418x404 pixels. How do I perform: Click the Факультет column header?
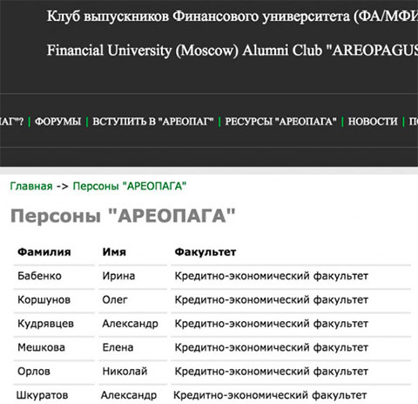coord(206,252)
